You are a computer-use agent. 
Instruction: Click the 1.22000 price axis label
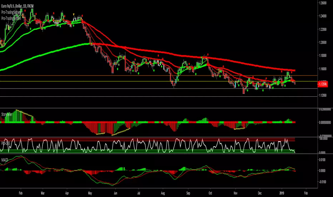click(x=323, y=29)
